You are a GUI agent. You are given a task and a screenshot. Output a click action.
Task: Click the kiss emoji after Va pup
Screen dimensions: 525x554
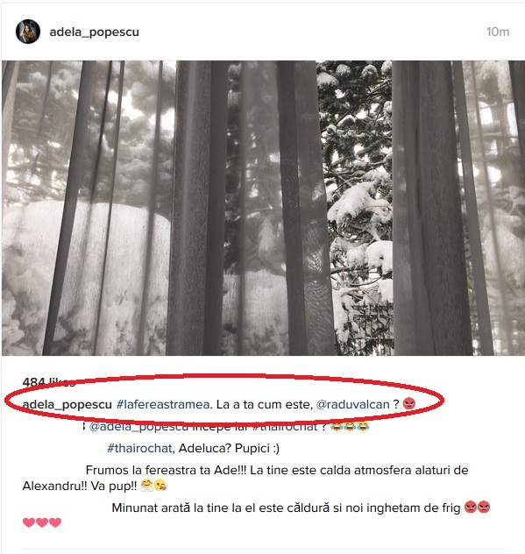pyautogui.click(x=160, y=485)
